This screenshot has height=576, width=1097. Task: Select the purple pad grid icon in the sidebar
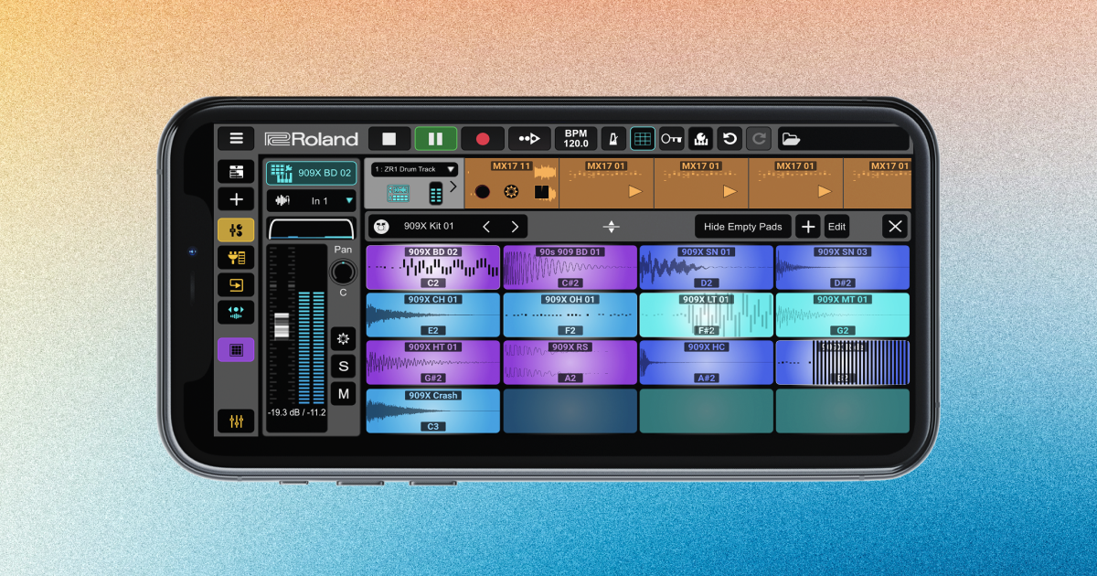pyautogui.click(x=236, y=349)
